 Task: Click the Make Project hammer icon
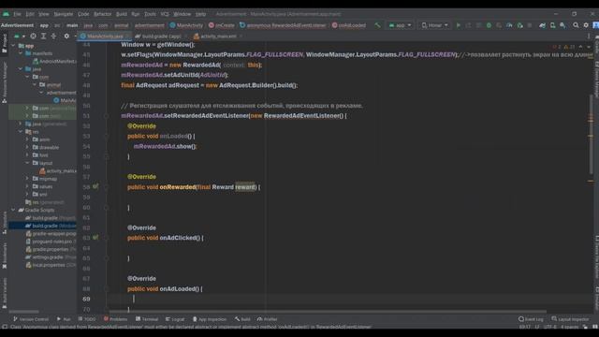click(x=377, y=25)
